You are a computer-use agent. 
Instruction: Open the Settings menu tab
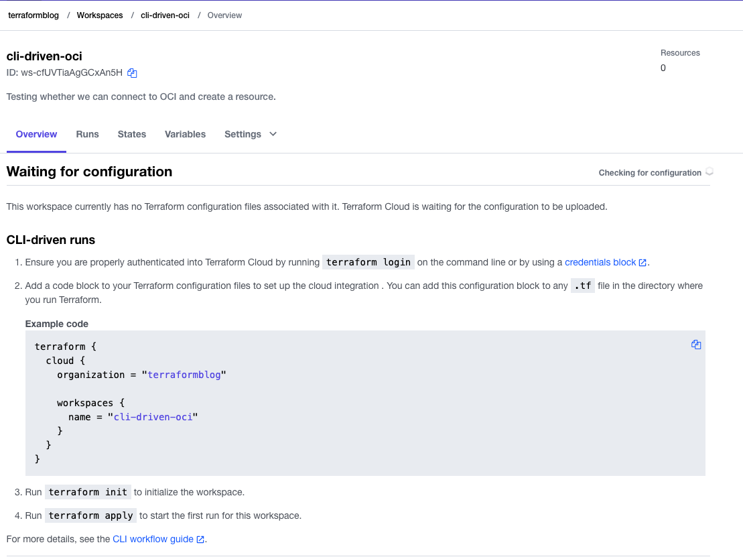243,134
